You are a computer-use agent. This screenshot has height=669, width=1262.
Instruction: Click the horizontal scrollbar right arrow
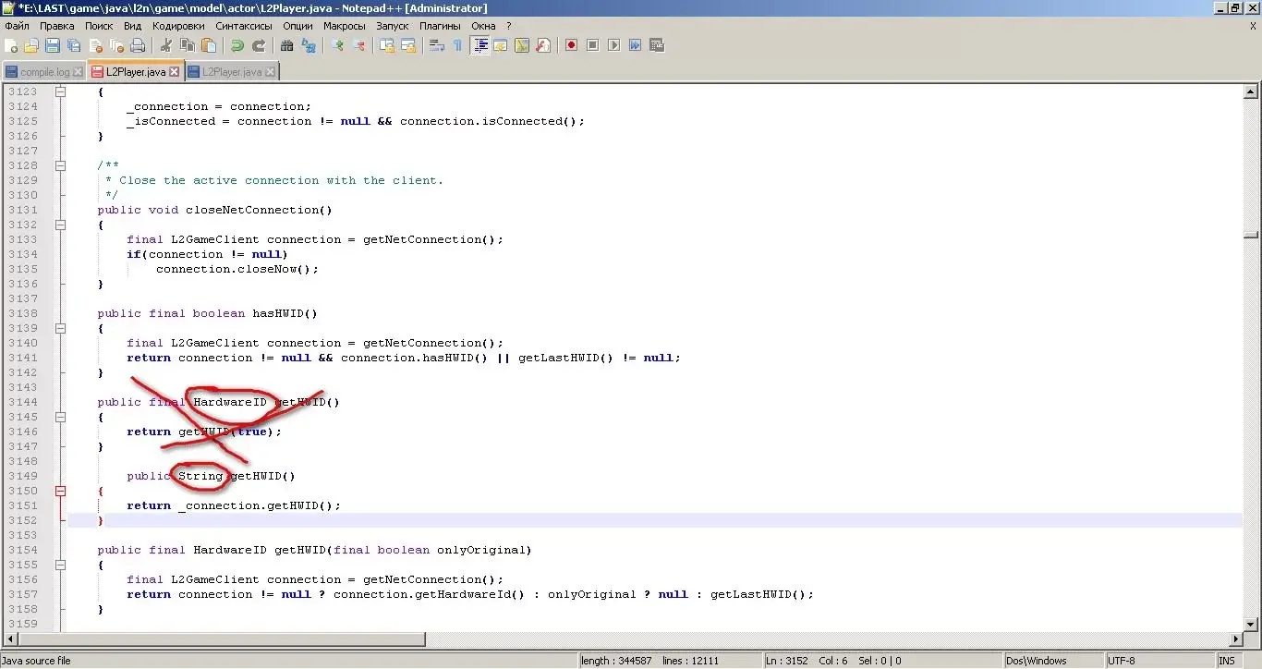click(x=1237, y=639)
